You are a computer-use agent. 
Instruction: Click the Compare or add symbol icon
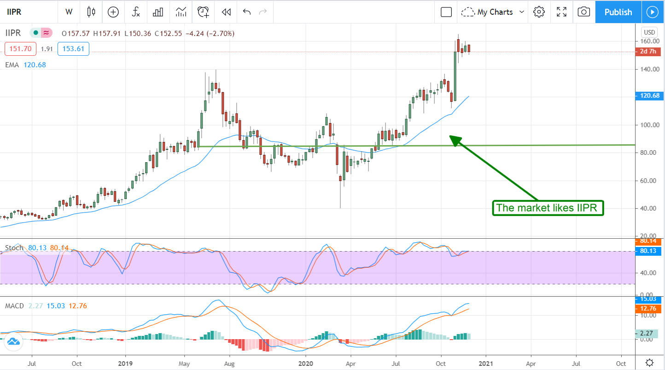tap(113, 12)
